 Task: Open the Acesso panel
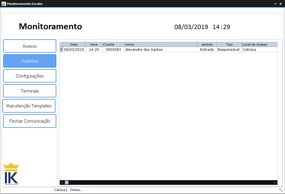[x=30, y=46]
